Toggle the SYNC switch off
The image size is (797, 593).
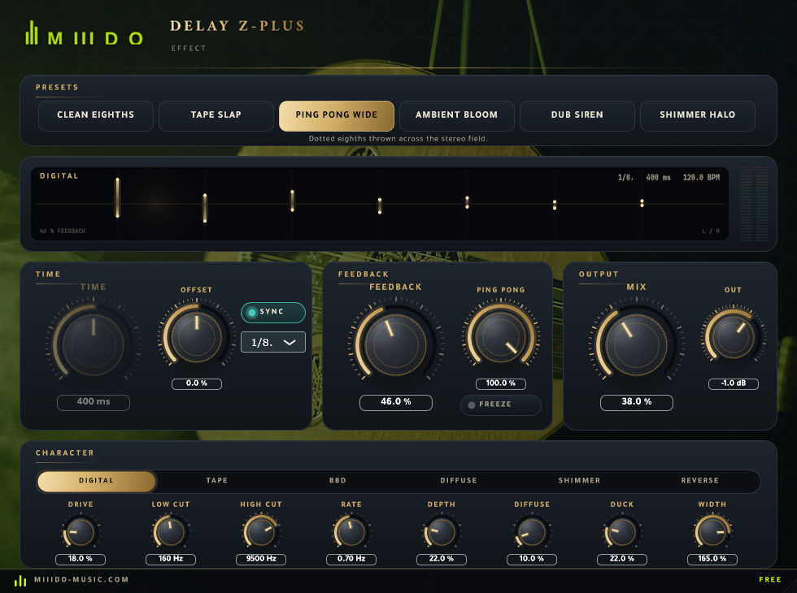click(273, 312)
